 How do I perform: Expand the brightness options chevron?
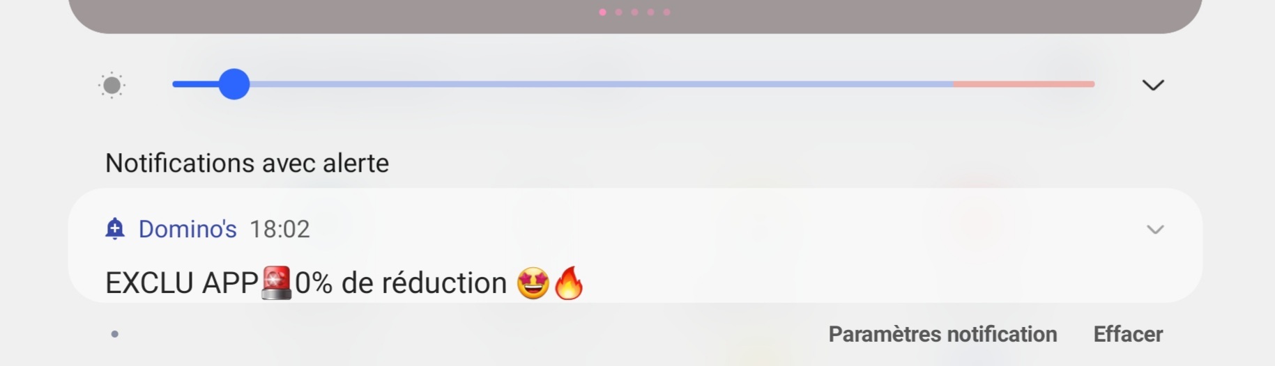1153,85
